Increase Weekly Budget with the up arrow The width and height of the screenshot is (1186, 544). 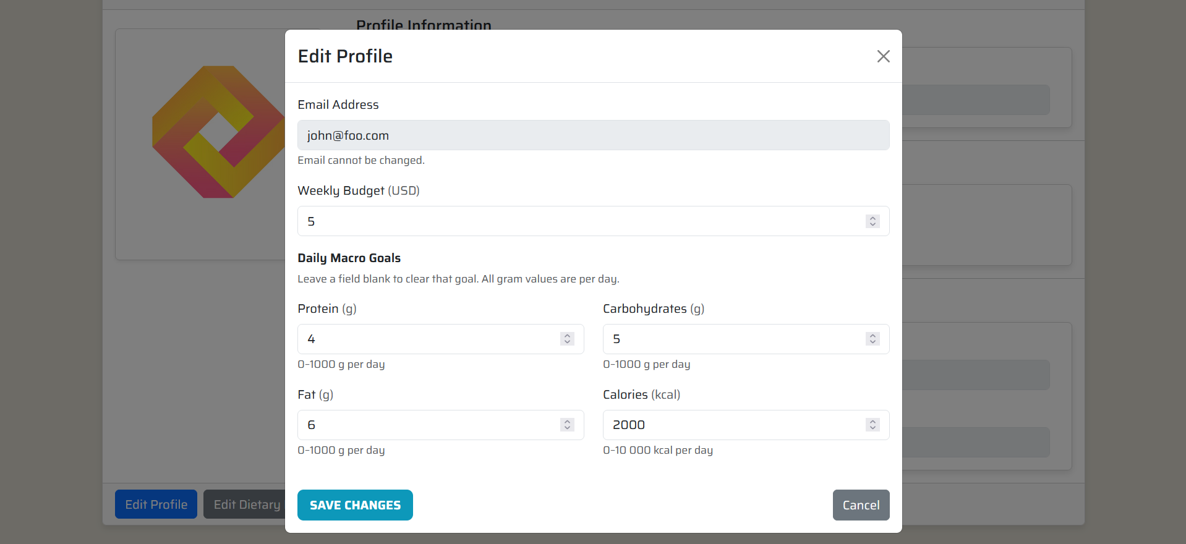pyautogui.click(x=872, y=218)
